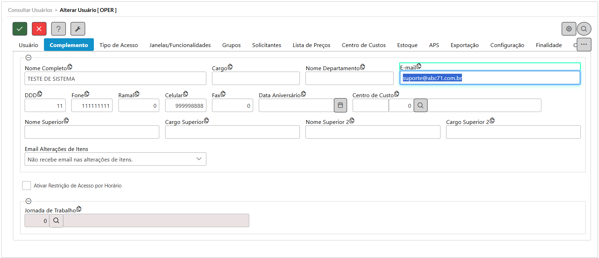The width and height of the screenshot is (599, 258).
Task: Switch to the Tipo de Acesso tab
Action: pyautogui.click(x=118, y=45)
